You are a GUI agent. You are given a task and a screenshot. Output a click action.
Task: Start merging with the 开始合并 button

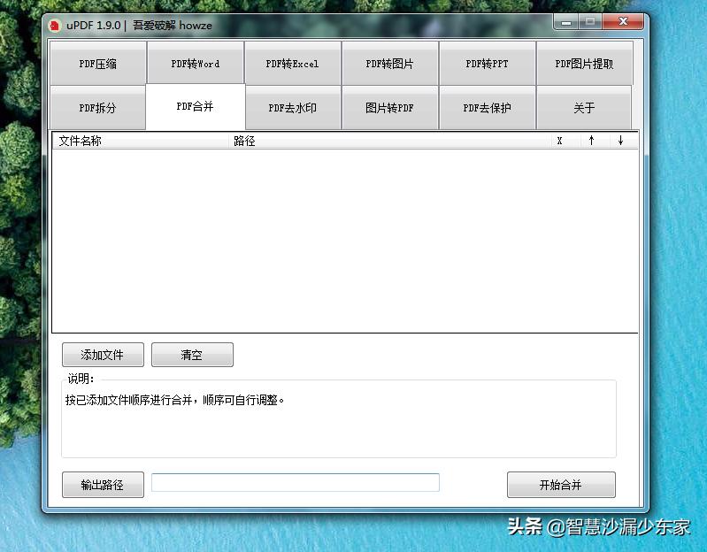tap(561, 485)
